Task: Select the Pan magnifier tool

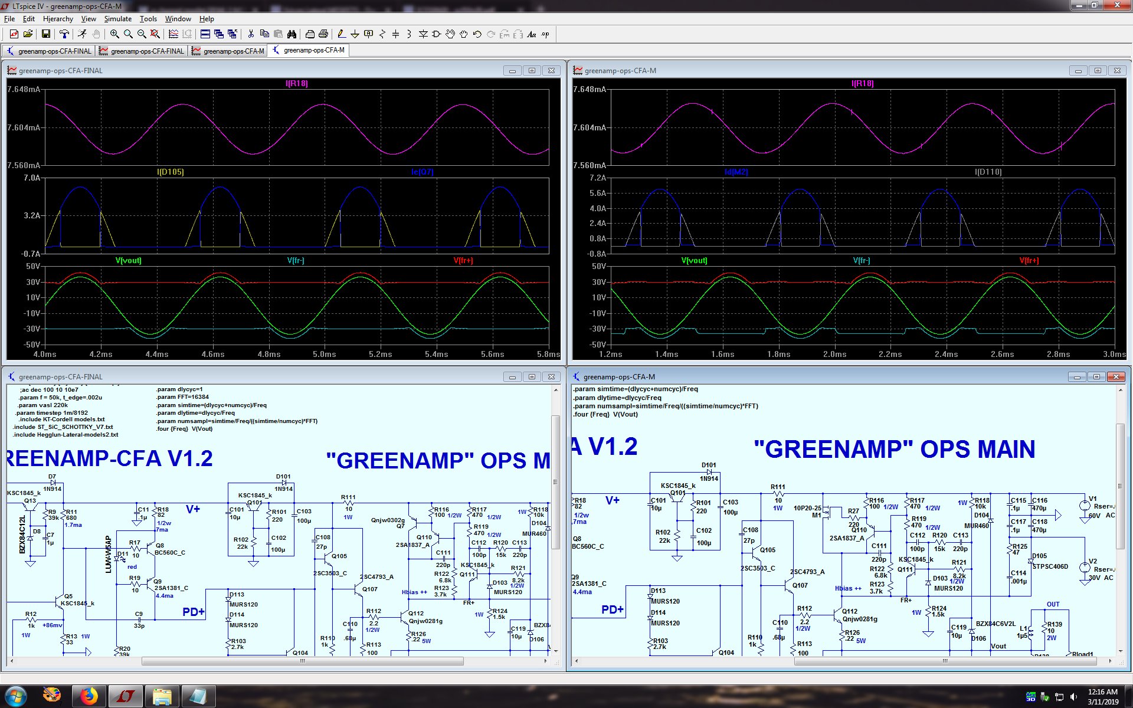Action: pos(128,34)
